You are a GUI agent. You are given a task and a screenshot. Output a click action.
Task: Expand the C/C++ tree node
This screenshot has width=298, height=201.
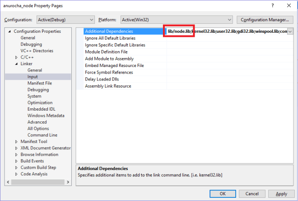tap(17, 58)
